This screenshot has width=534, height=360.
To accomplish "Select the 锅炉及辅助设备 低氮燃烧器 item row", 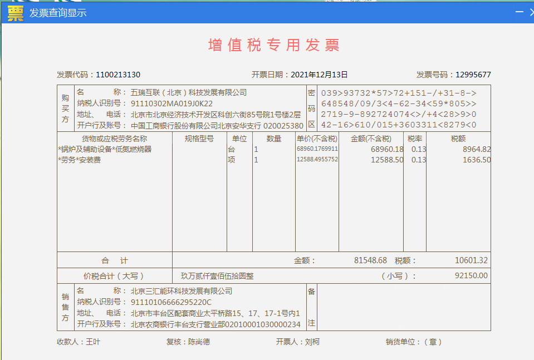I will pyautogui.click(x=105, y=149).
